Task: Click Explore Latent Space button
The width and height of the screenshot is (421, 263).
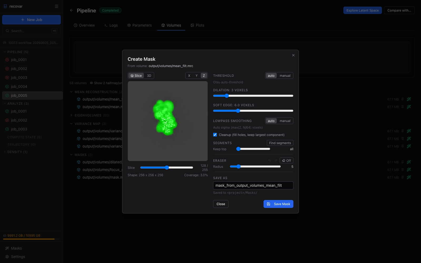Action: coord(363,10)
